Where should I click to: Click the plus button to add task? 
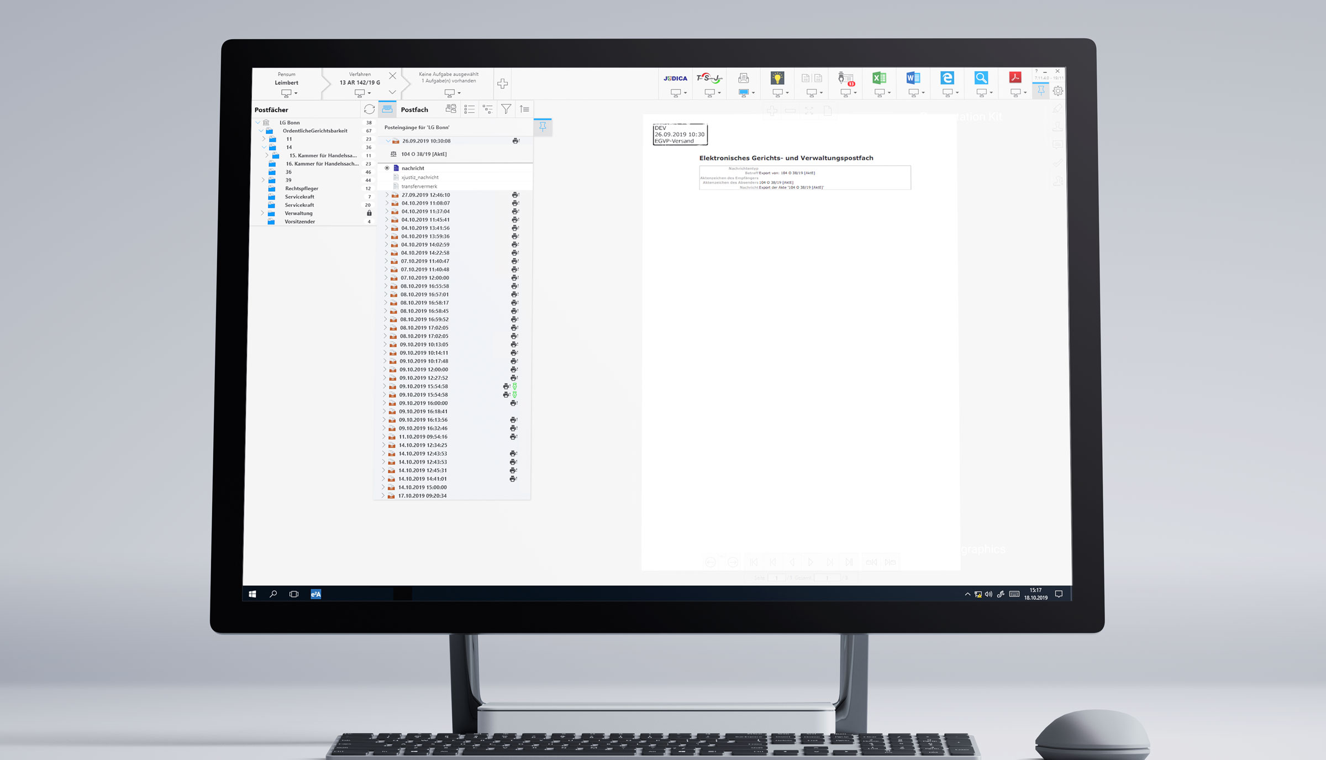coord(502,83)
